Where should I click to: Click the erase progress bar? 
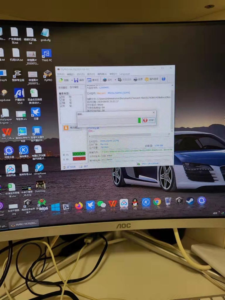110,120
